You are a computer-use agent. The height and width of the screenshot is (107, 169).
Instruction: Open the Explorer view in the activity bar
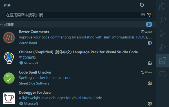coord(163,7)
